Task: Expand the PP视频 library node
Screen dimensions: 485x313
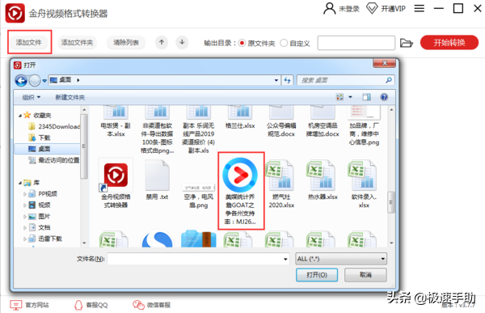Action: click(x=25, y=194)
